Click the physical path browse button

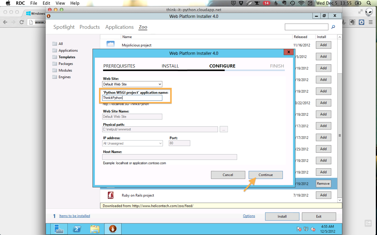pos(224,129)
